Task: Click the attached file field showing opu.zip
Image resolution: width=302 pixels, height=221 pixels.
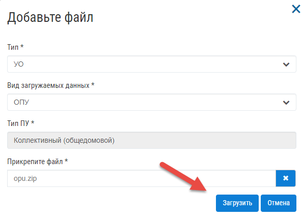Action: tap(142, 178)
